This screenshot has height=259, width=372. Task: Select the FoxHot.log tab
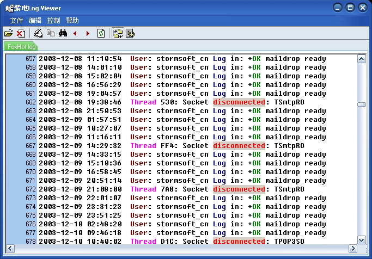click(x=21, y=46)
